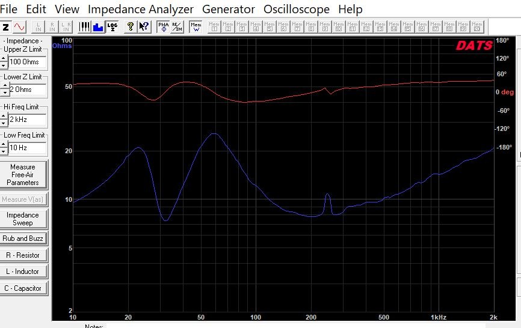
Task: Decrease Hi Freq Limit with down arrow
Action: pos(4,123)
